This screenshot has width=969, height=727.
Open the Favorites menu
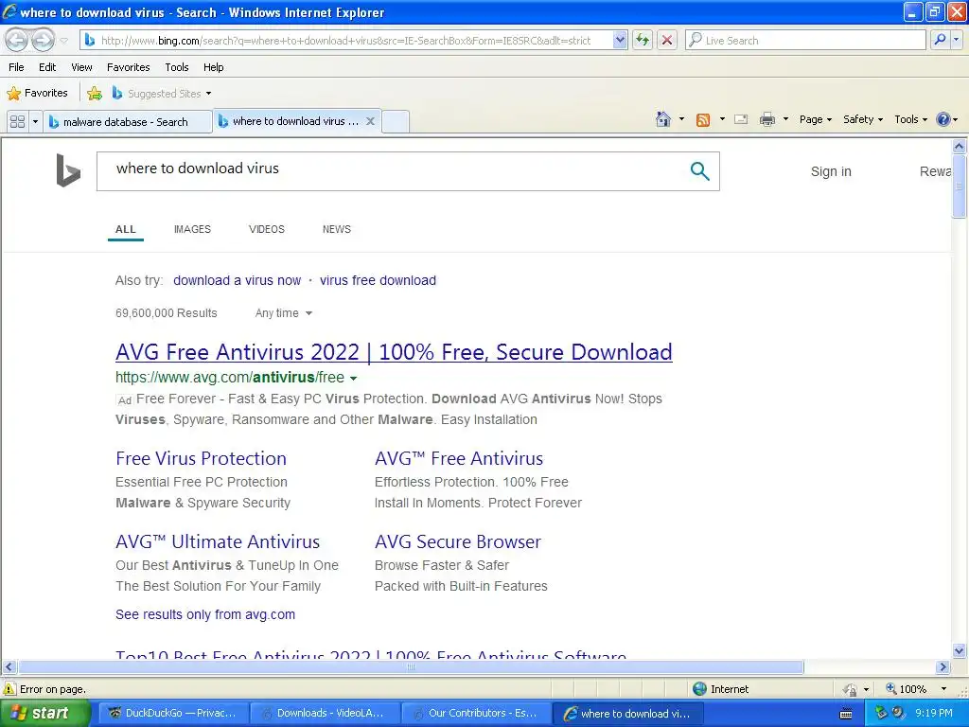point(128,67)
